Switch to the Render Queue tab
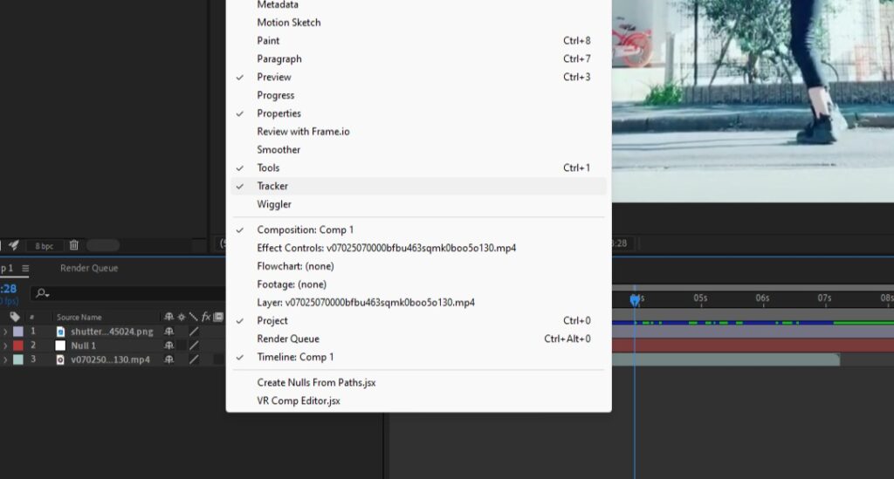 (89, 268)
